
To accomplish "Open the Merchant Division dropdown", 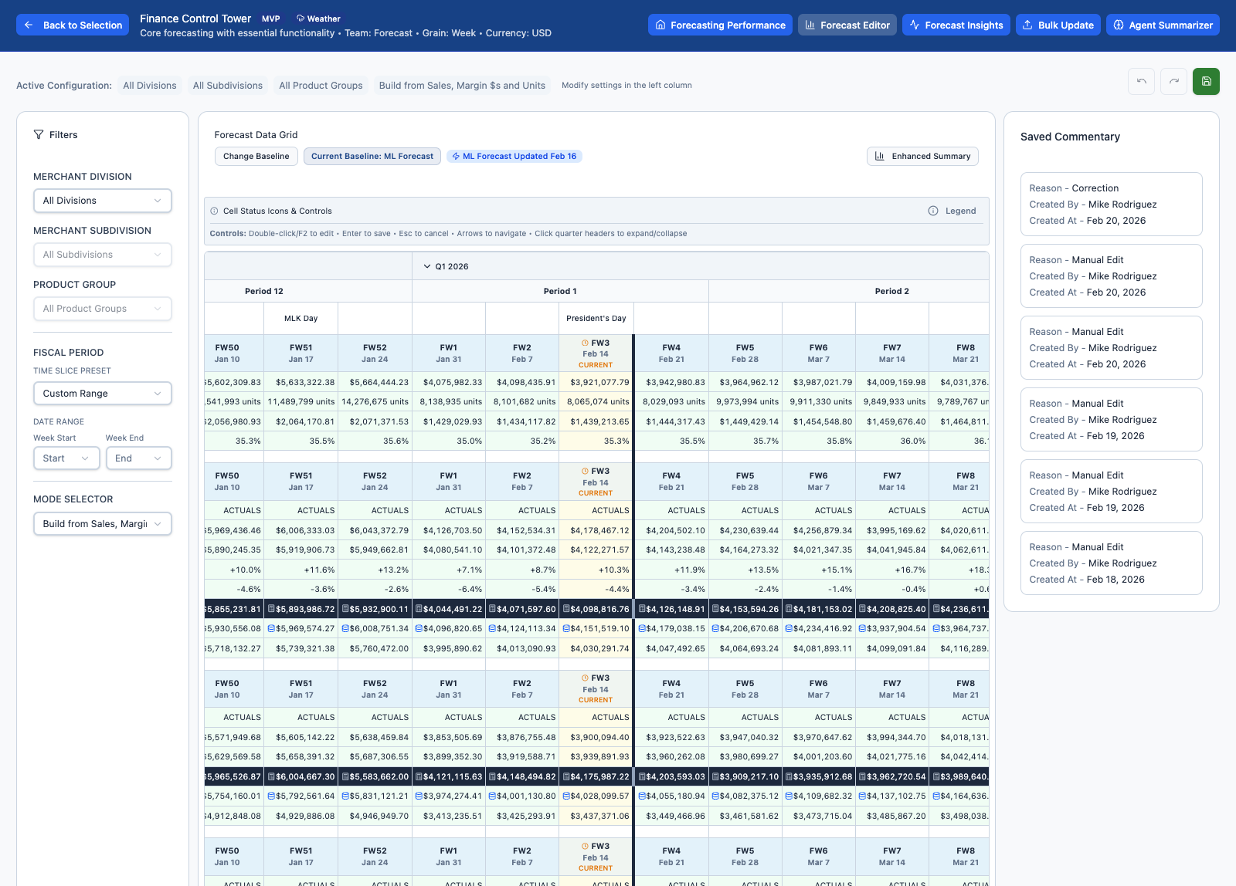I will [102, 200].
